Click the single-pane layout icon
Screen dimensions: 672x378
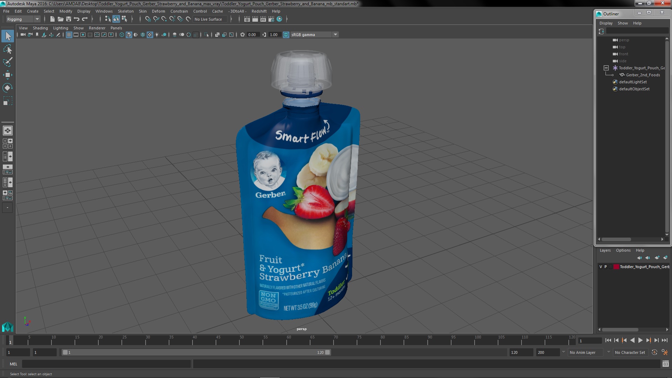pos(8,131)
